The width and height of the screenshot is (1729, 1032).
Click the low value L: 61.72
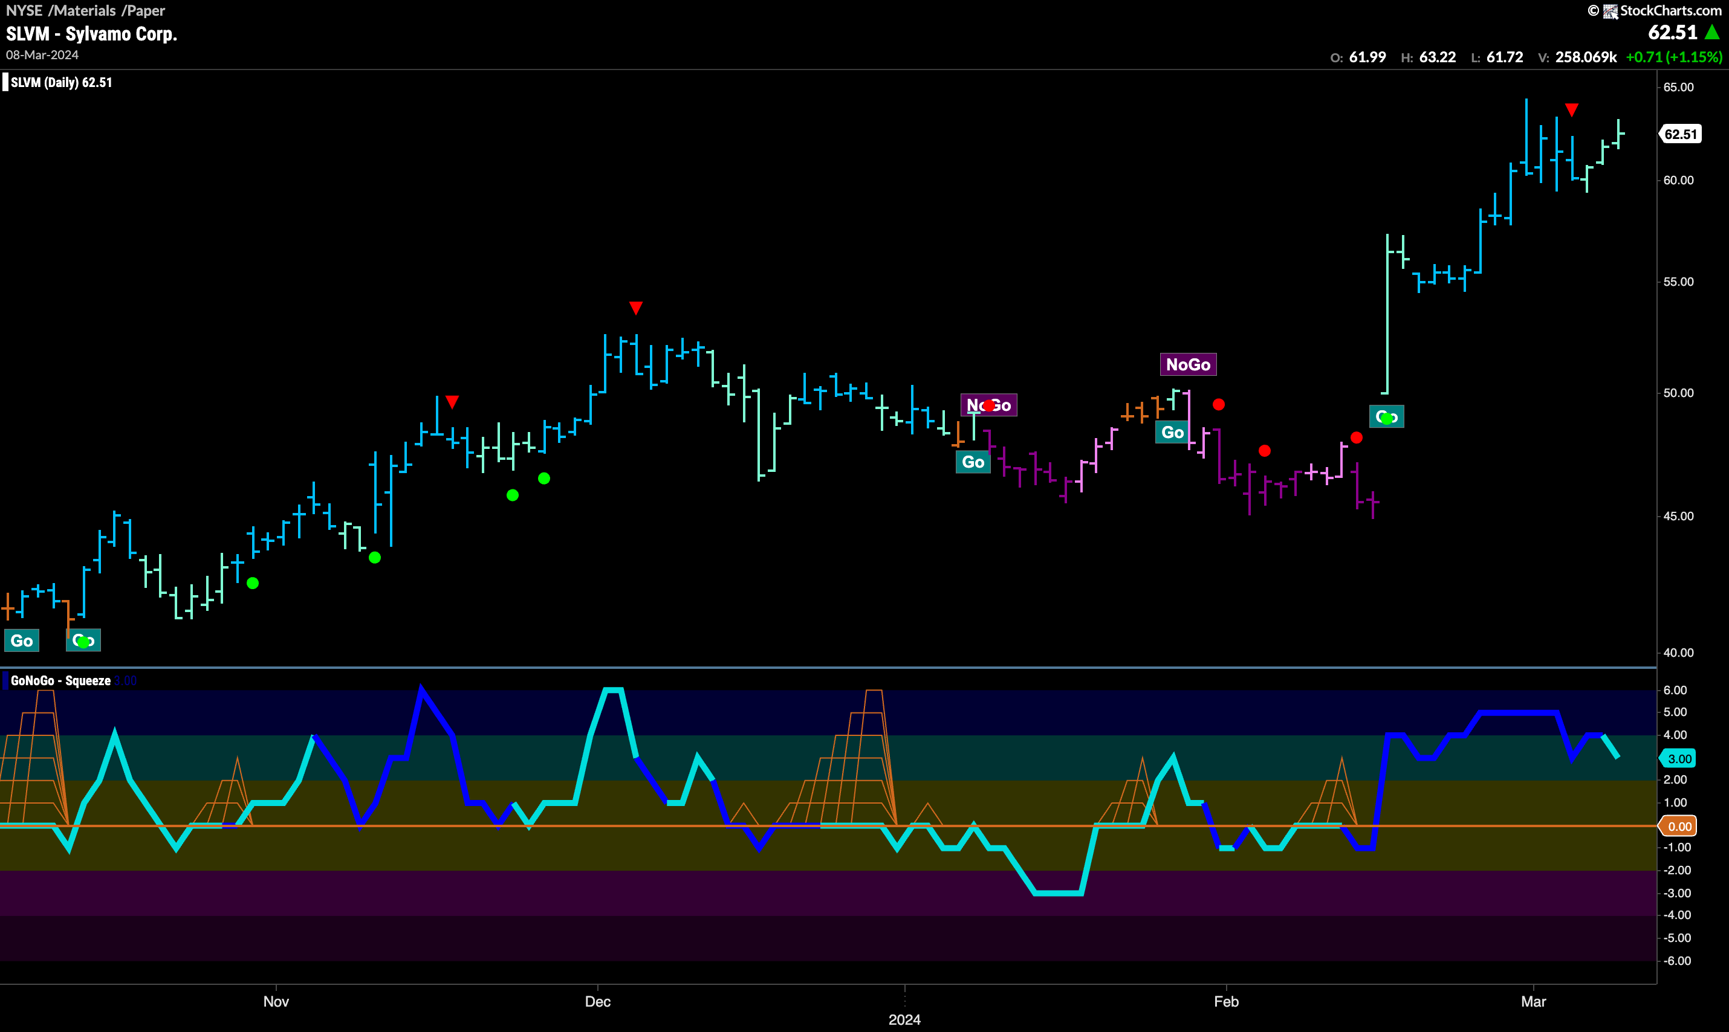(x=1497, y=58)
